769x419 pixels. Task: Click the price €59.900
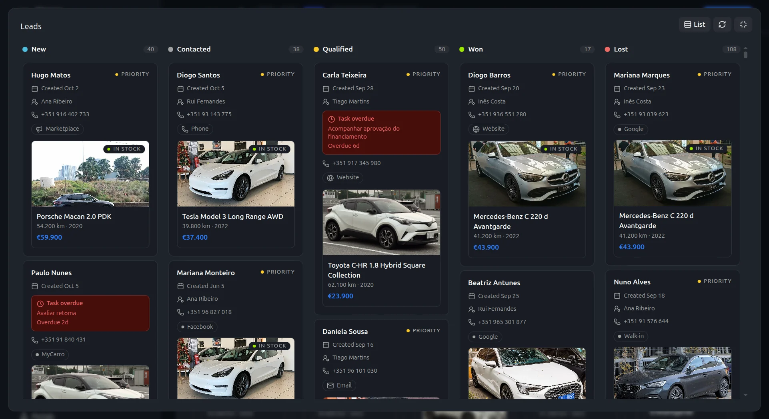(x=49, y=237)
